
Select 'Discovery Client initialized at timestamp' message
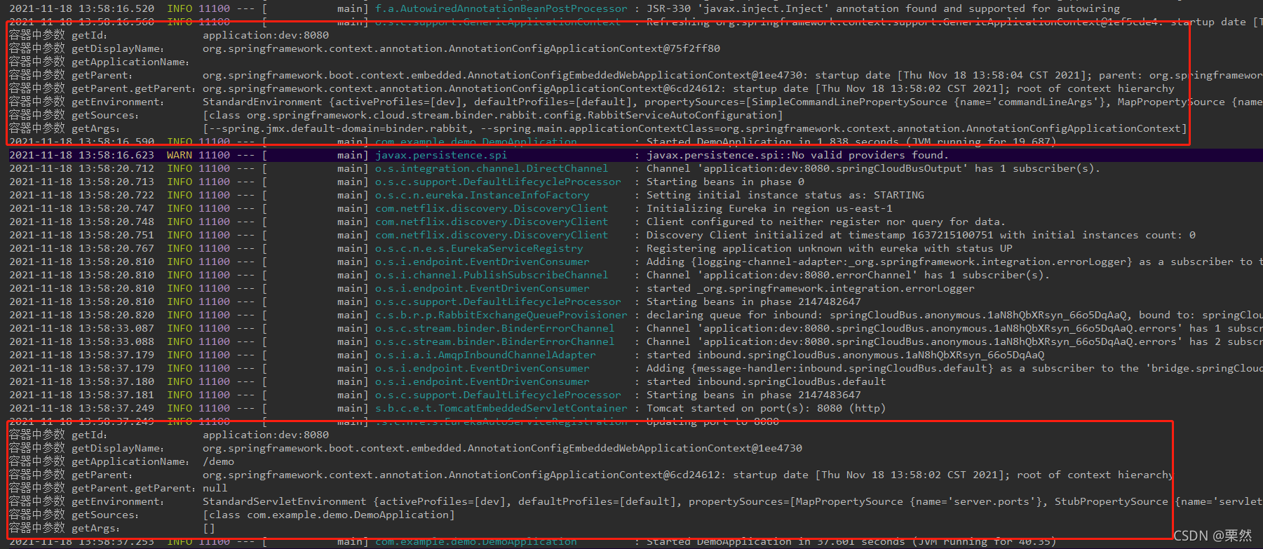[x=921, y=235]
